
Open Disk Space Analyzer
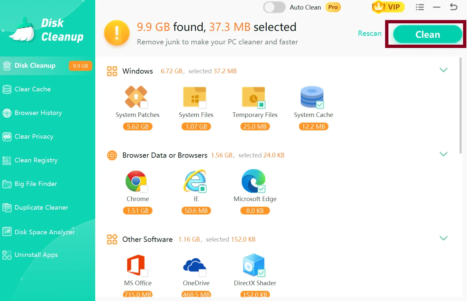pos(44,232)
